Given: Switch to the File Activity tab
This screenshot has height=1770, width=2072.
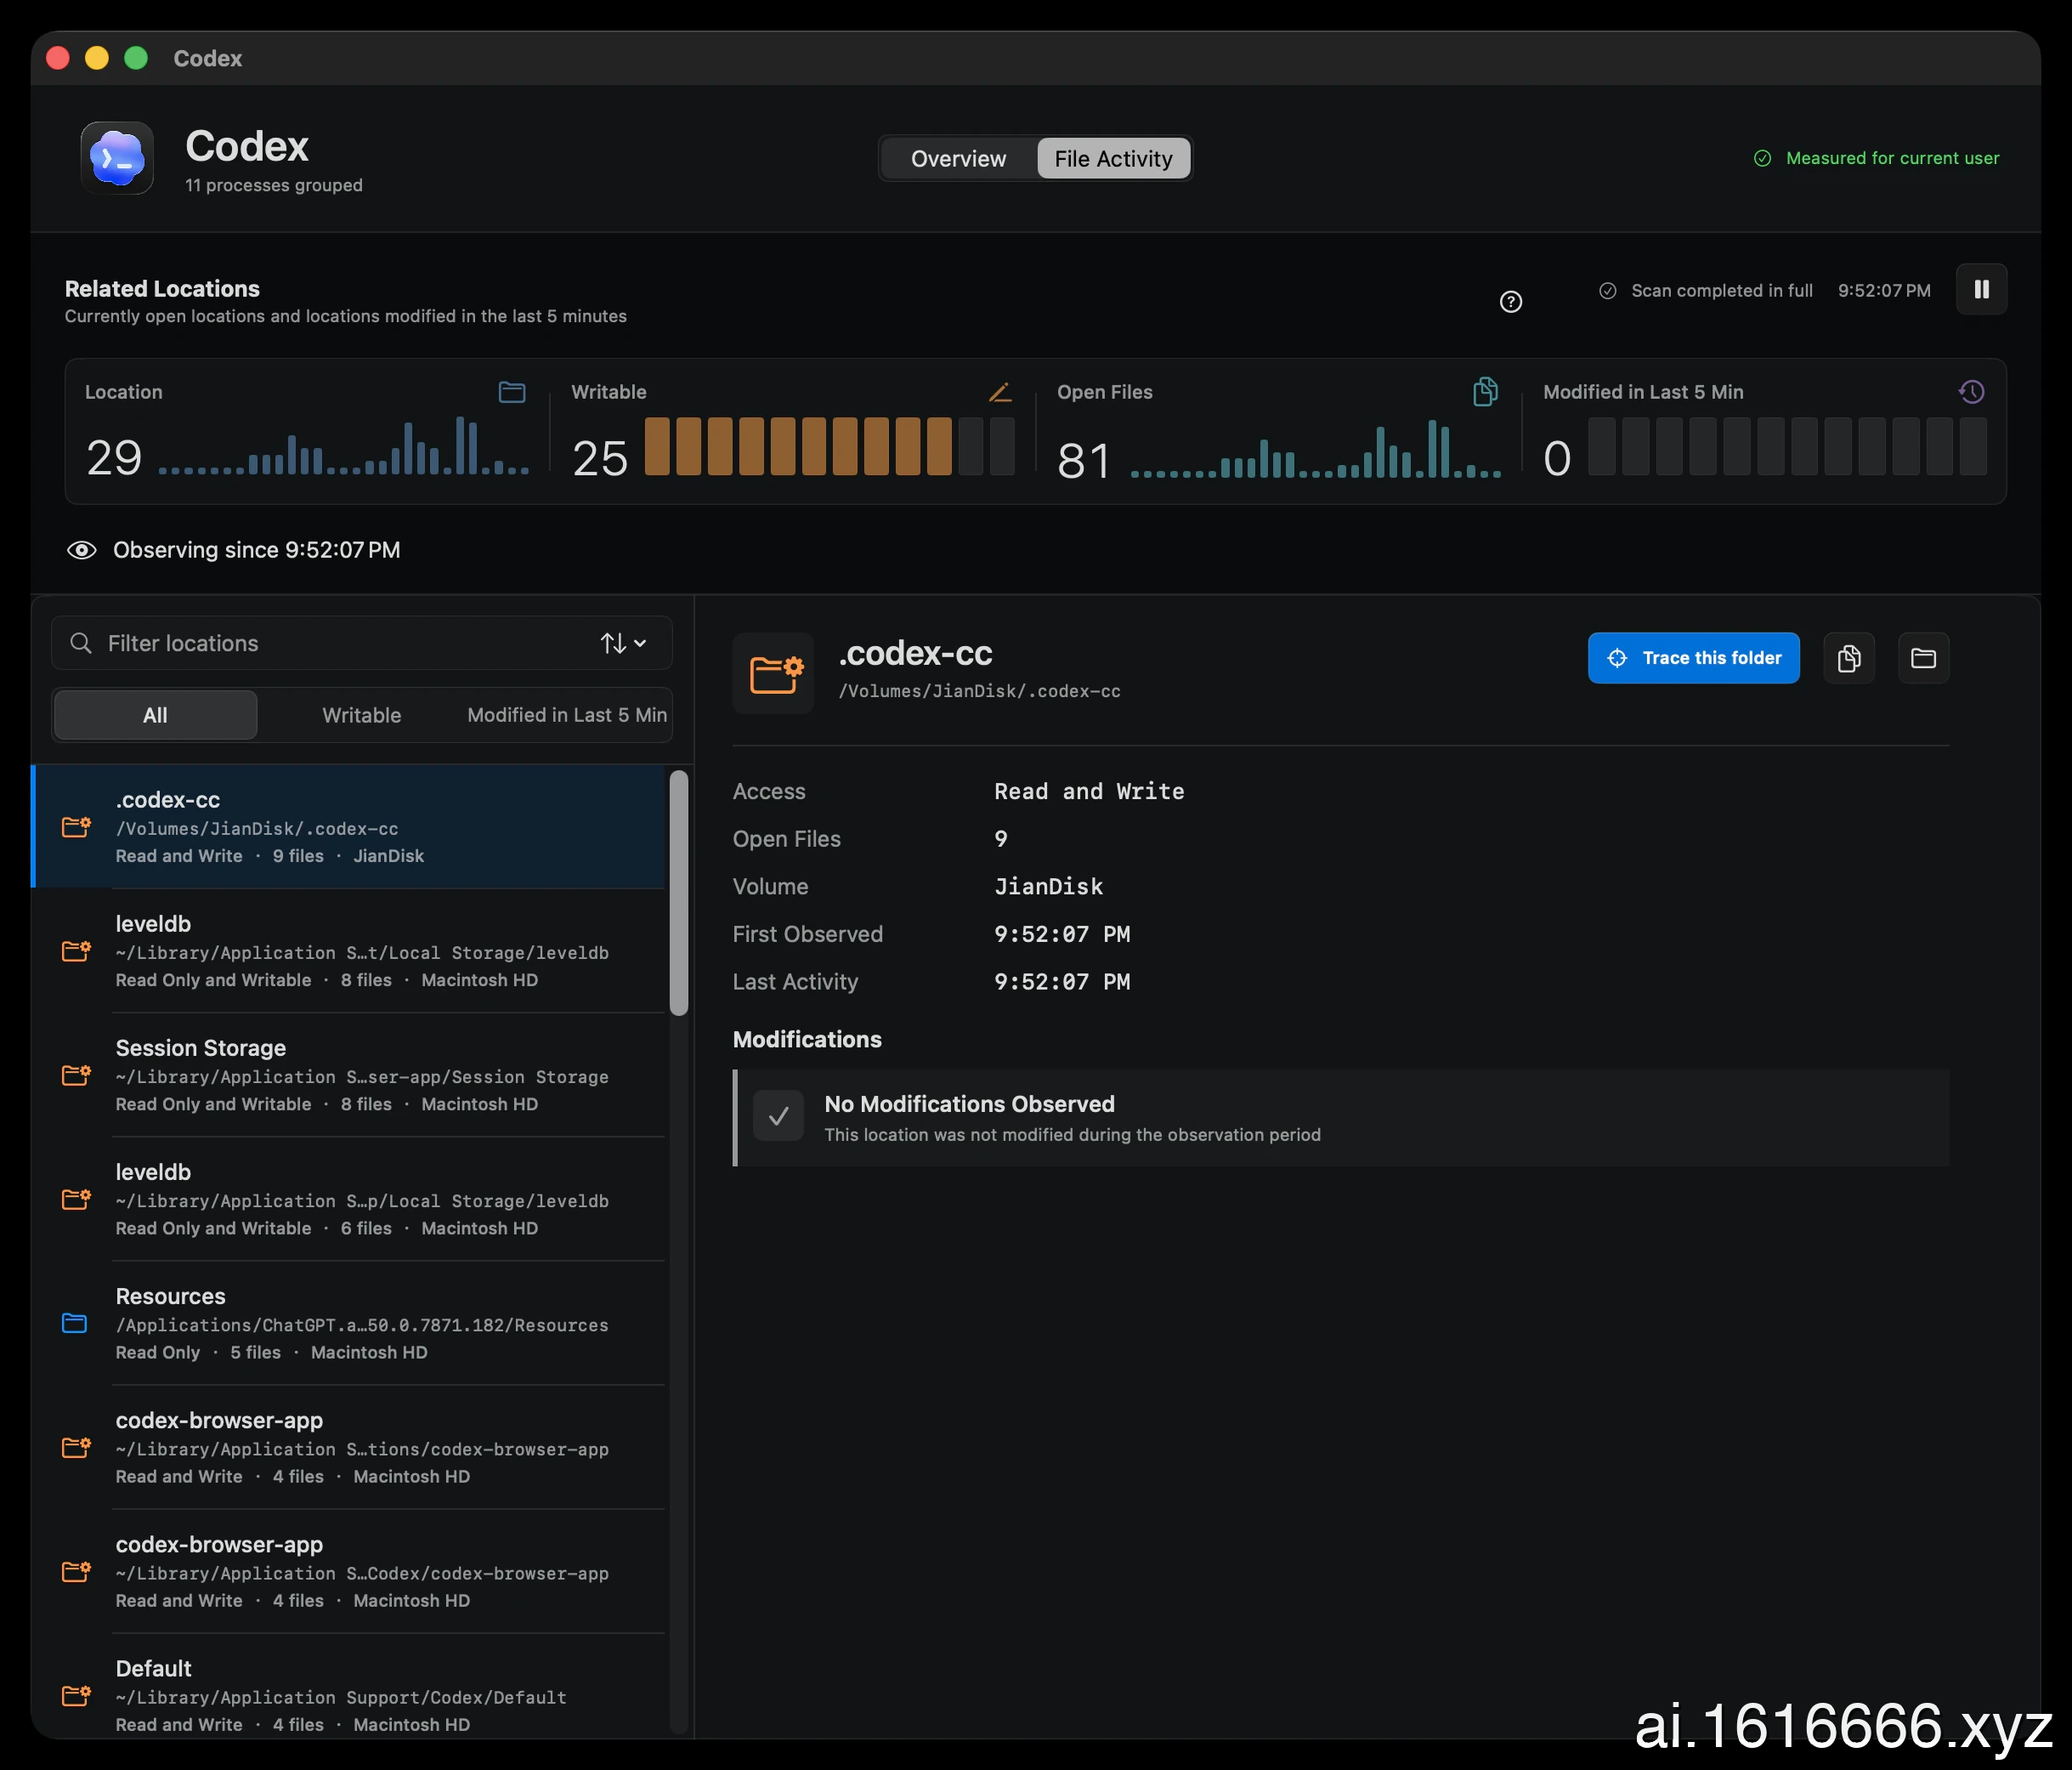Looking at the screenshot, I should (x=1113, y=159).
